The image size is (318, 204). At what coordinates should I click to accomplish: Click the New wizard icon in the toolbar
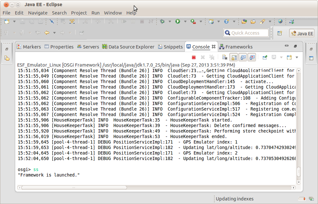(7, 22)
